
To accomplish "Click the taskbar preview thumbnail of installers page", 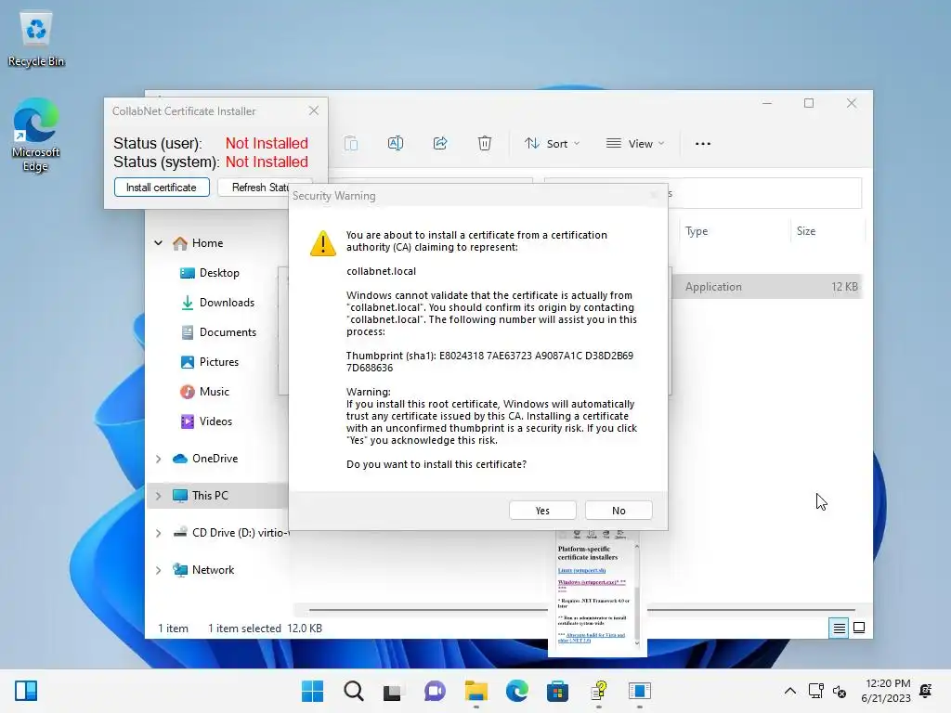I will pyautogui.click(x=597, y=593).
